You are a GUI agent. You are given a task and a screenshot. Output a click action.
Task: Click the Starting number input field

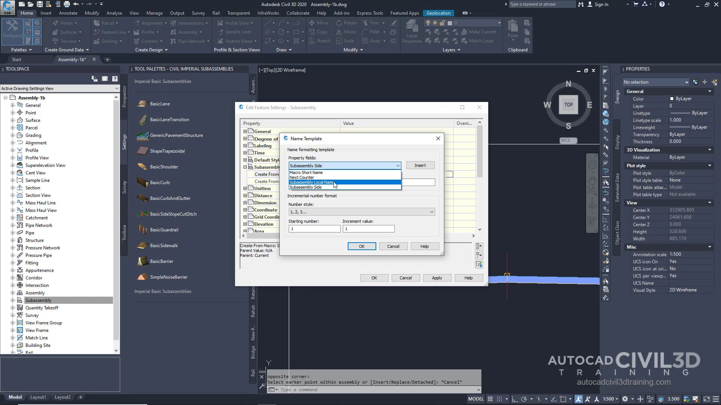pos(314,229)
